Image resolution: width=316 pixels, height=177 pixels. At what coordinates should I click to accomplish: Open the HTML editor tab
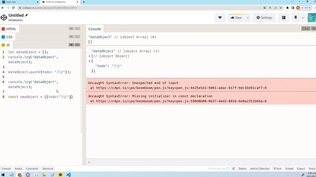9,29
